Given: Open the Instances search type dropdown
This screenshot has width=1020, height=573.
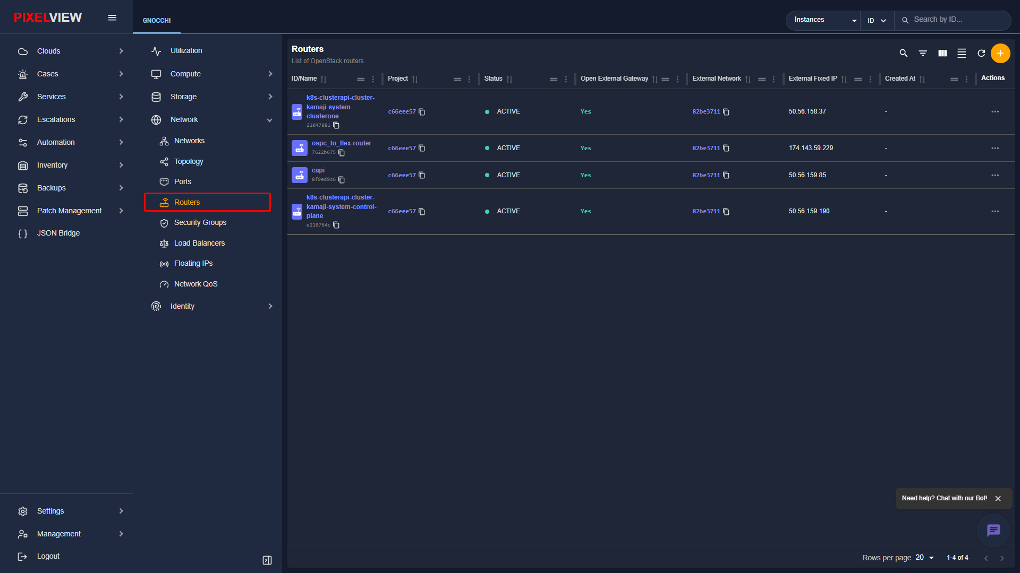Looking at the screenshot, I should (824, 20).
